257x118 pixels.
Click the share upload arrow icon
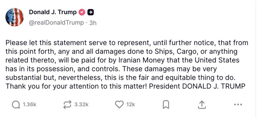tap(202, 105)
